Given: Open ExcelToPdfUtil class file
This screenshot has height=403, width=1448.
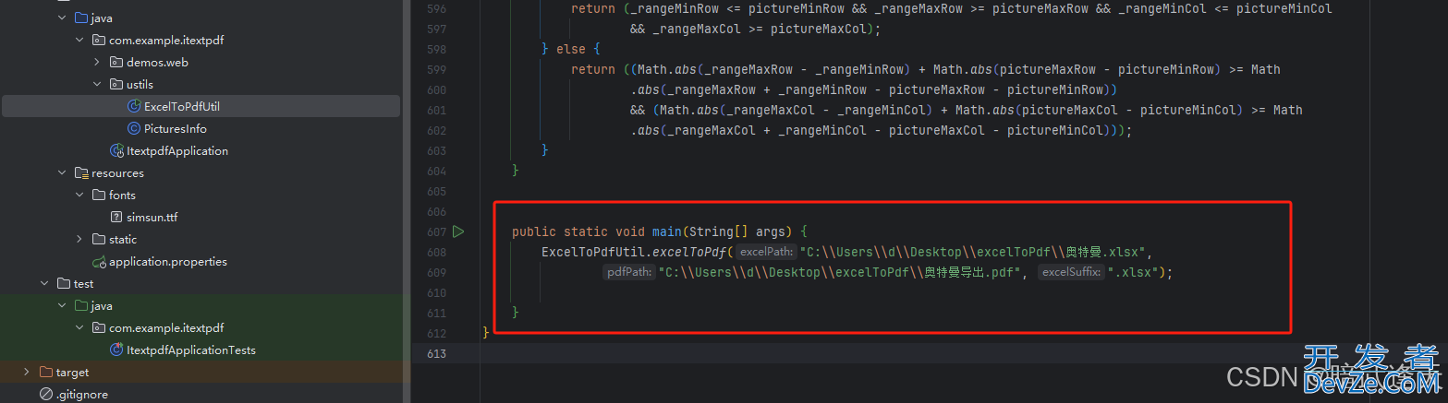Looking at the screenshot, I should [182, 106].
